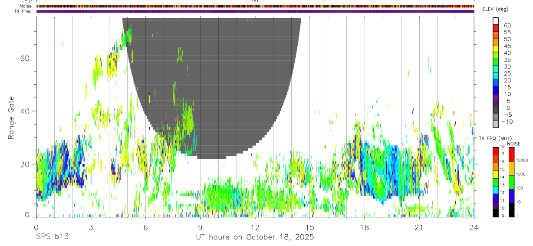Click x-axis tick label '24'
Screen dimensions: 533x246
point(474,227)
